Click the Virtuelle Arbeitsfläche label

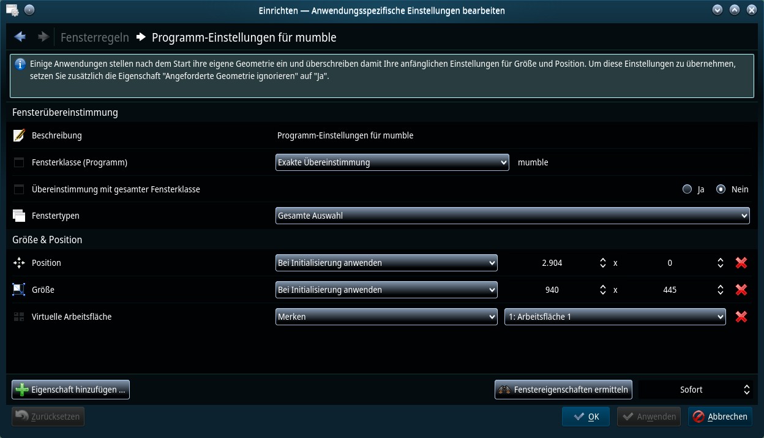coord(72,317)
